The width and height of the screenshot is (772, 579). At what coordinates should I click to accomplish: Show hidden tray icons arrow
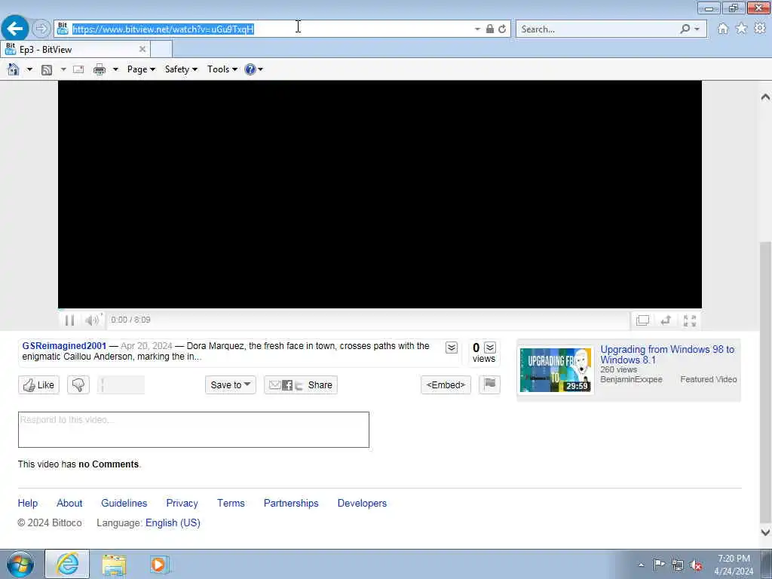(641, 565)
